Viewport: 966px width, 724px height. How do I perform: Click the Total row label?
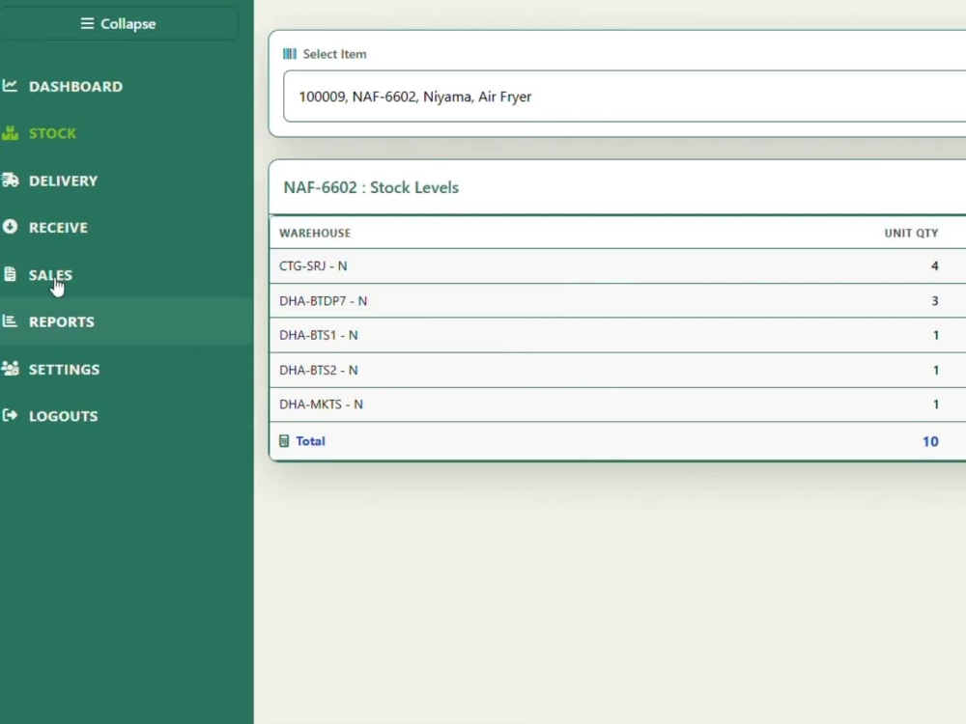tap(310, 441)
